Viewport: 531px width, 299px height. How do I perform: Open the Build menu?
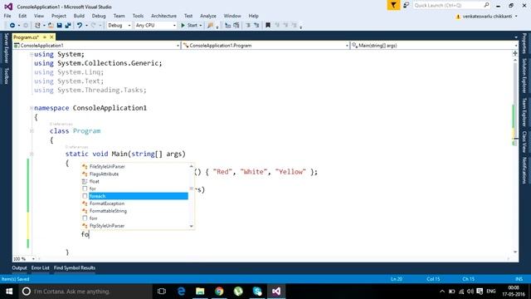click(79, 16)
